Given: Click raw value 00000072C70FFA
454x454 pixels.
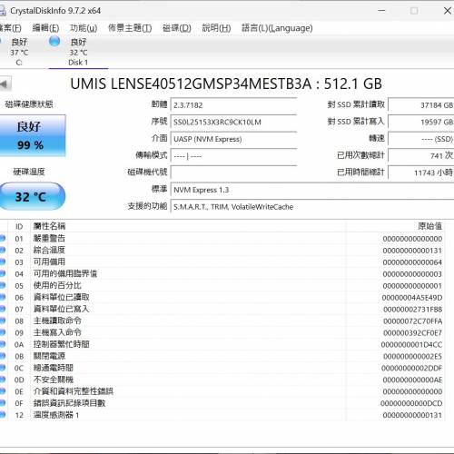Looking at the screenshot, I should click(412, 321).
